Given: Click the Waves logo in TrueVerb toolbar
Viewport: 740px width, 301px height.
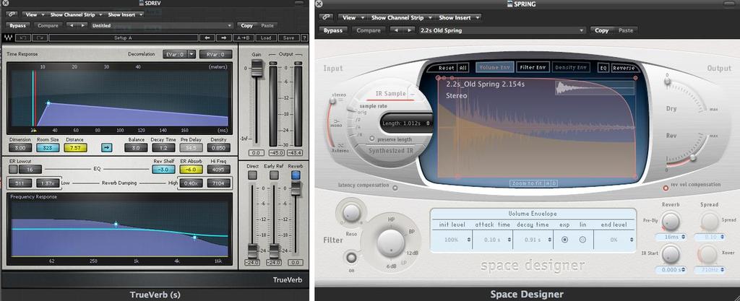Looking at the screenshot, I should pyautogui.click(x=8, y=38).
